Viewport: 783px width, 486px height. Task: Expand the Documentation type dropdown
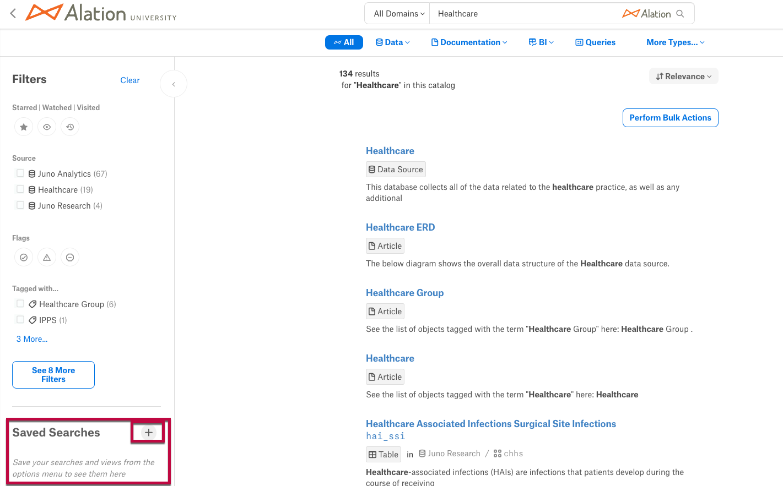pyautogui.click(x=469, y=42)
